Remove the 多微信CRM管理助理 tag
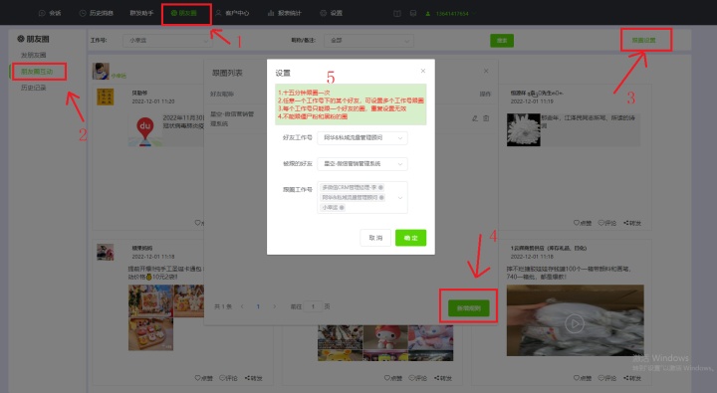This screenshot has width=717, height=393. (x=380, y=187)
